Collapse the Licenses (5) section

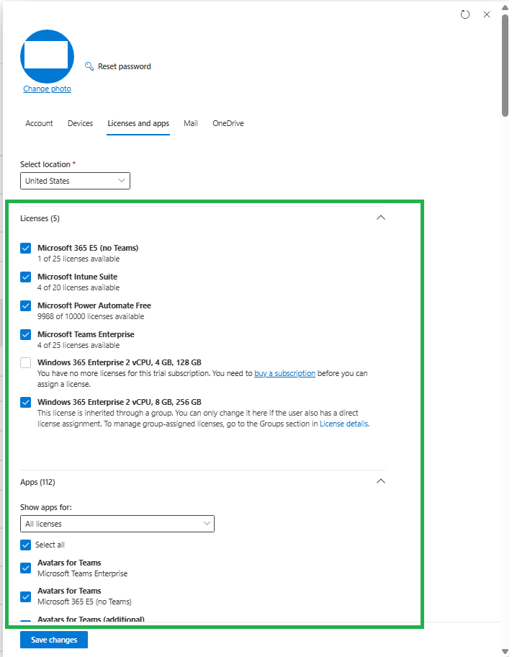click(x=380, y=218)
